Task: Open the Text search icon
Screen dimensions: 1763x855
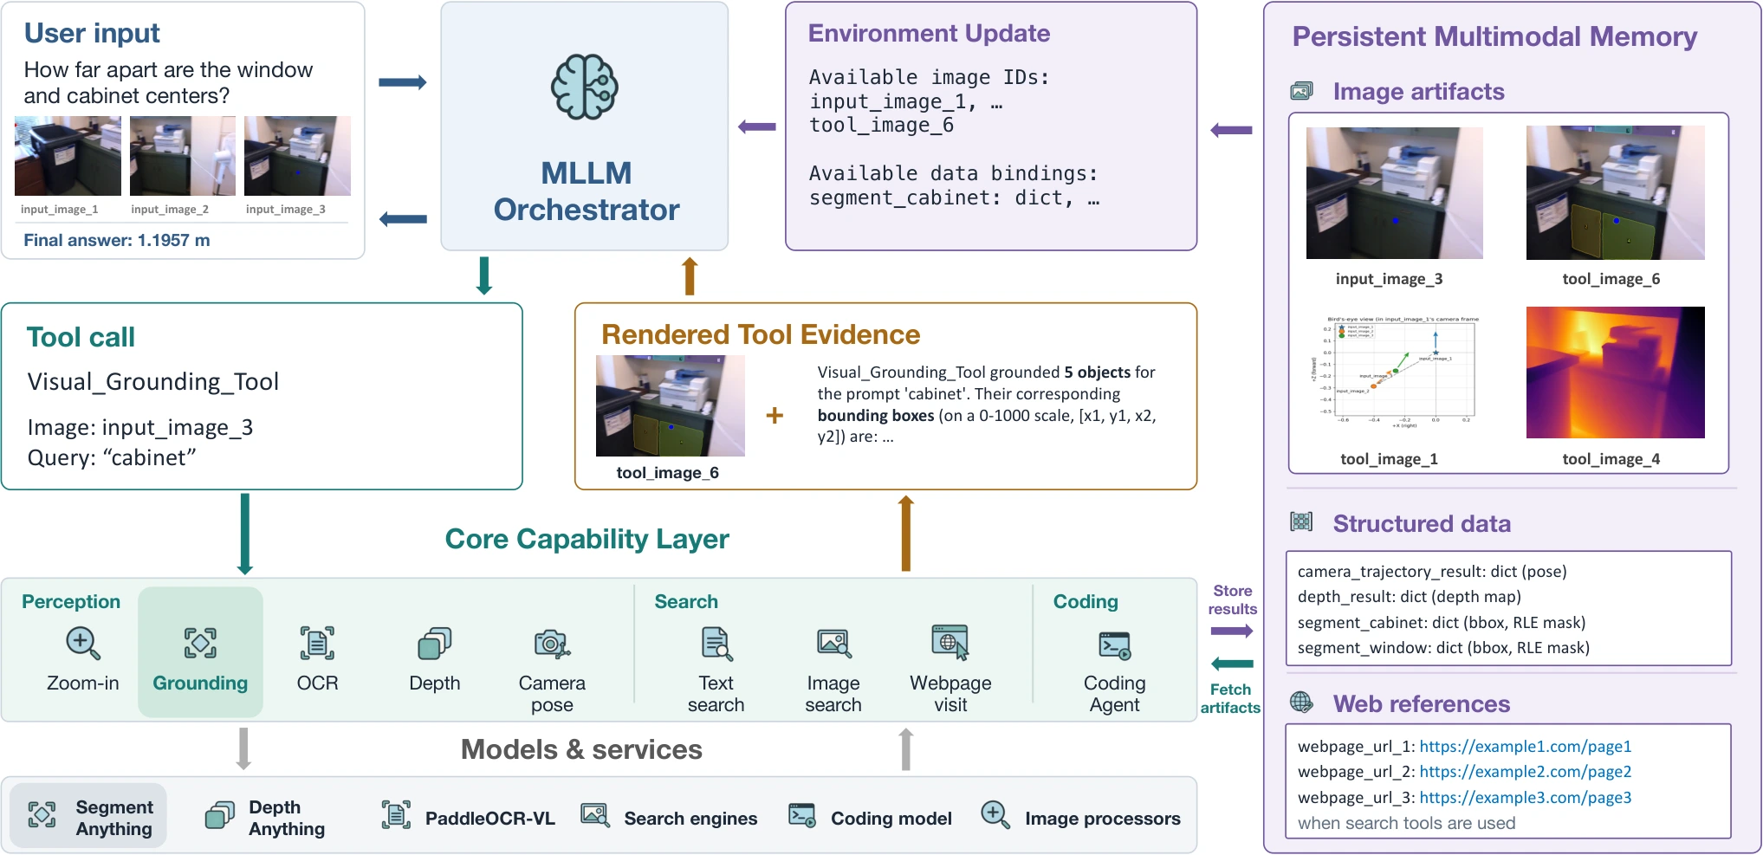Action: [716, 644]
